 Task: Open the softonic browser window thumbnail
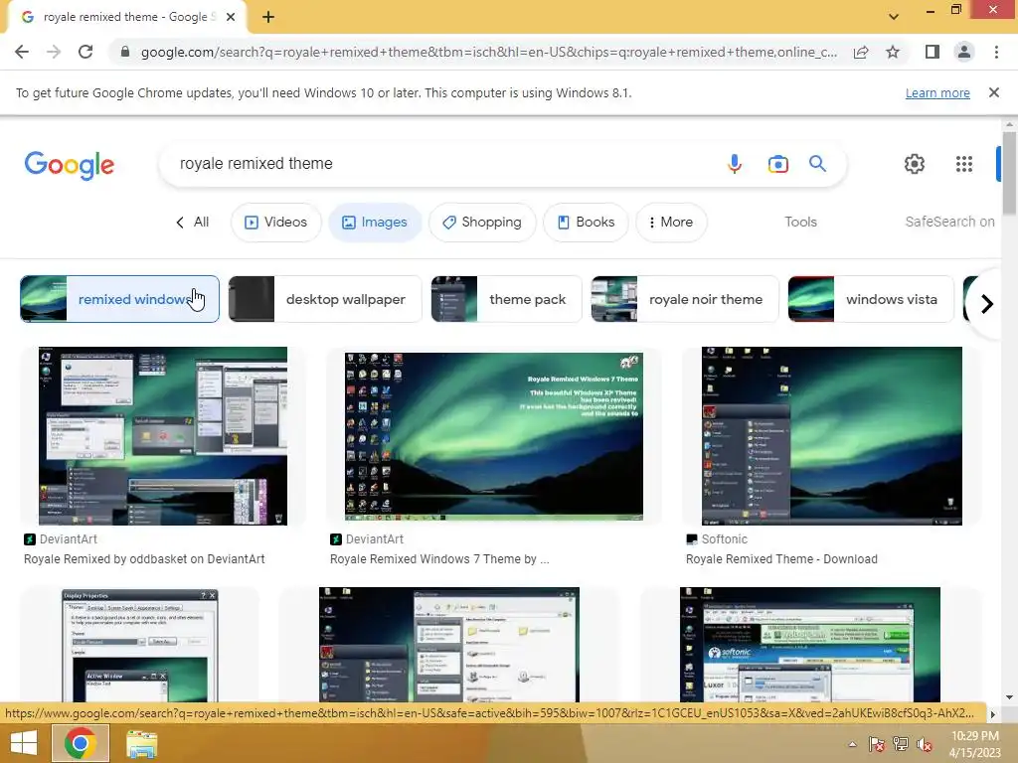point(809,645)
